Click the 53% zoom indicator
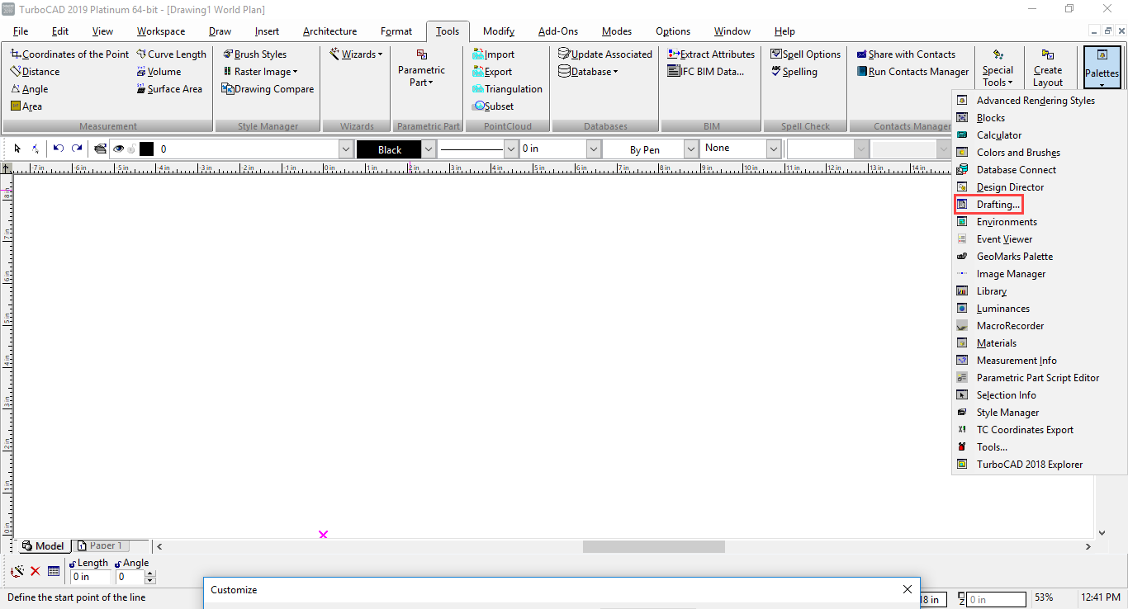This screenshot has height=609, width=1128. (1044, 597)
